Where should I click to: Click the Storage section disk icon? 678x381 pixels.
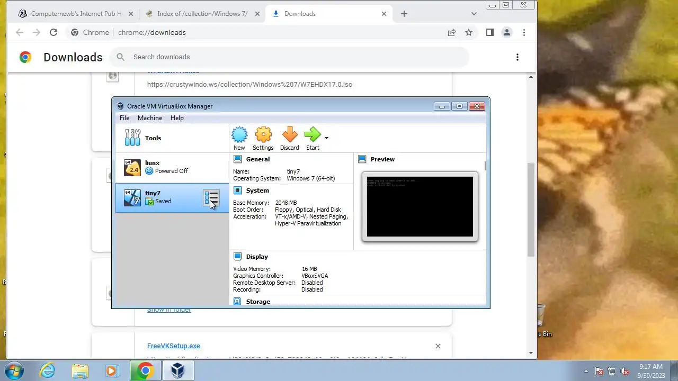pyautogui.click(x=237, y=302)
